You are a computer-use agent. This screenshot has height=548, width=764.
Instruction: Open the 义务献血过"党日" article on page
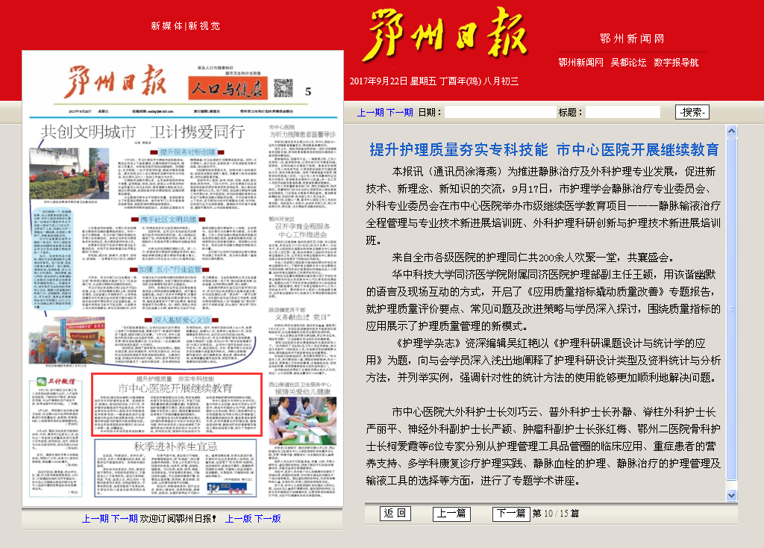tap(303, 317)
